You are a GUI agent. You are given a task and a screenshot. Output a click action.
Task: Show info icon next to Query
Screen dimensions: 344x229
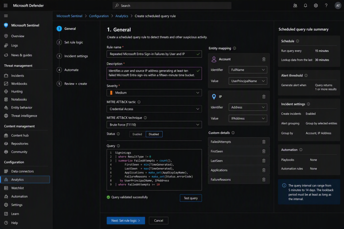click(x=118, y=146)
